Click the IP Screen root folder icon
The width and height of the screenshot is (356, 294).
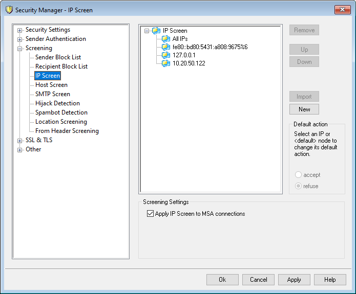[156, 31]
